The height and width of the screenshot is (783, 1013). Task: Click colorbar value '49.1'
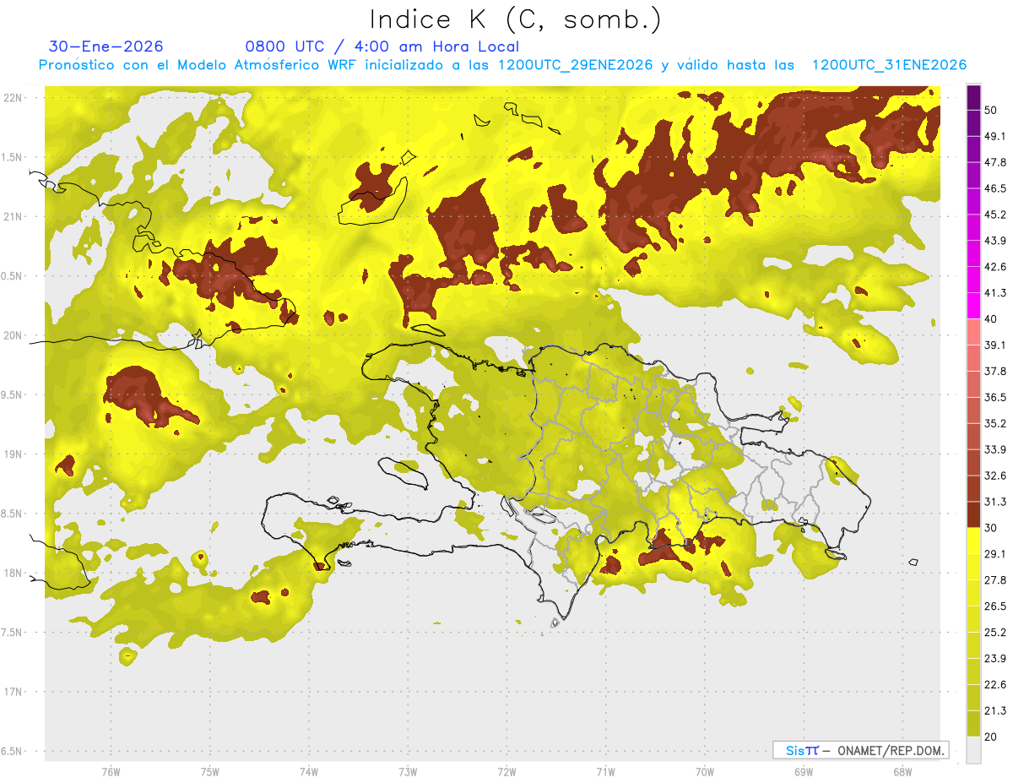(x=995, y=136)
